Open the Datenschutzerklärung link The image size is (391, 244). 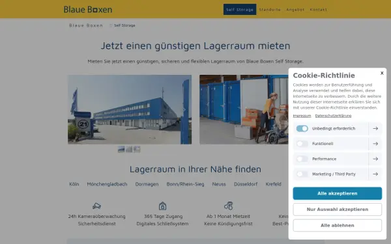[333, 116]
